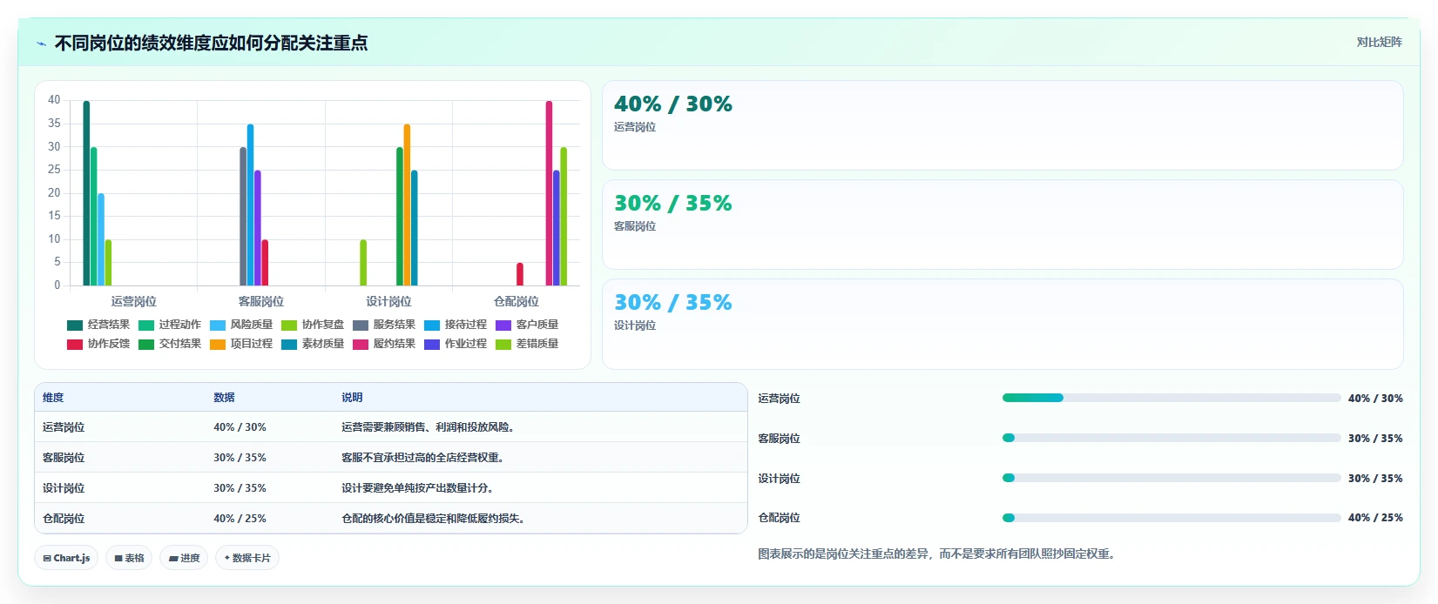Toggle the 协作反馈 legend item
The width and height of the screenshot is (1438, 604).
98,344
